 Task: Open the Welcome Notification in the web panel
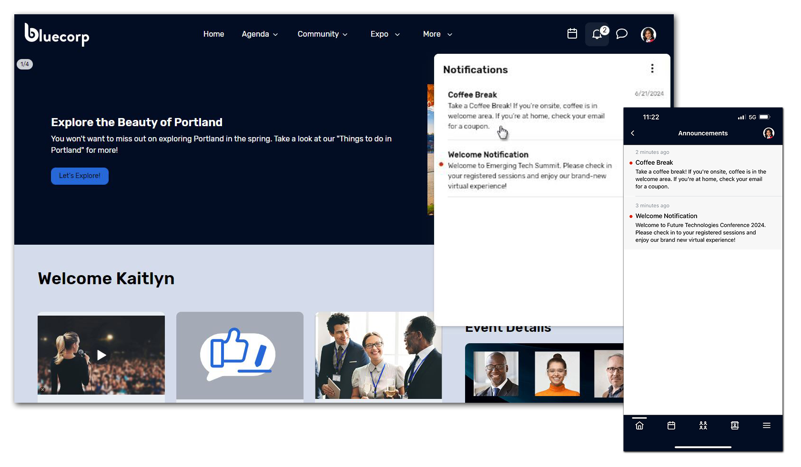pyautogui.click(x=529, y=170)
